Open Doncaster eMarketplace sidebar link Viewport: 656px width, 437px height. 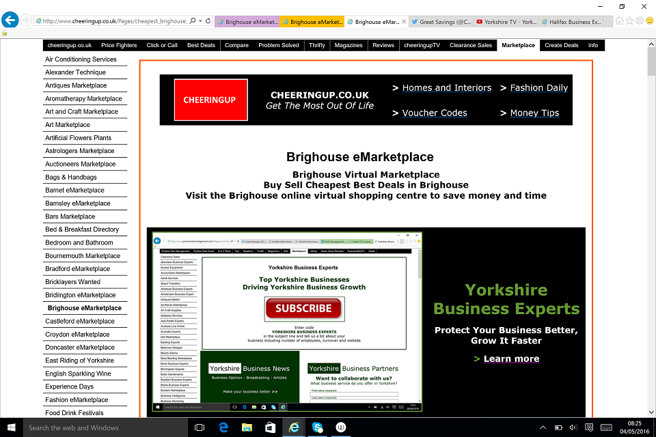pos(80,348)
